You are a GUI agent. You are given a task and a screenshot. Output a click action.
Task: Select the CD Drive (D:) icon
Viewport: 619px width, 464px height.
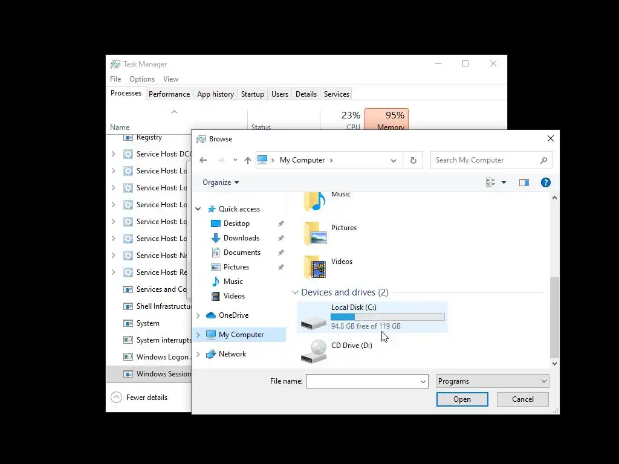click(314, 351)
